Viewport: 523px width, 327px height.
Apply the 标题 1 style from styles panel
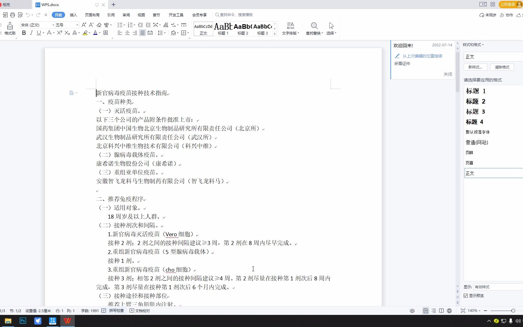[x=475, y=91]
